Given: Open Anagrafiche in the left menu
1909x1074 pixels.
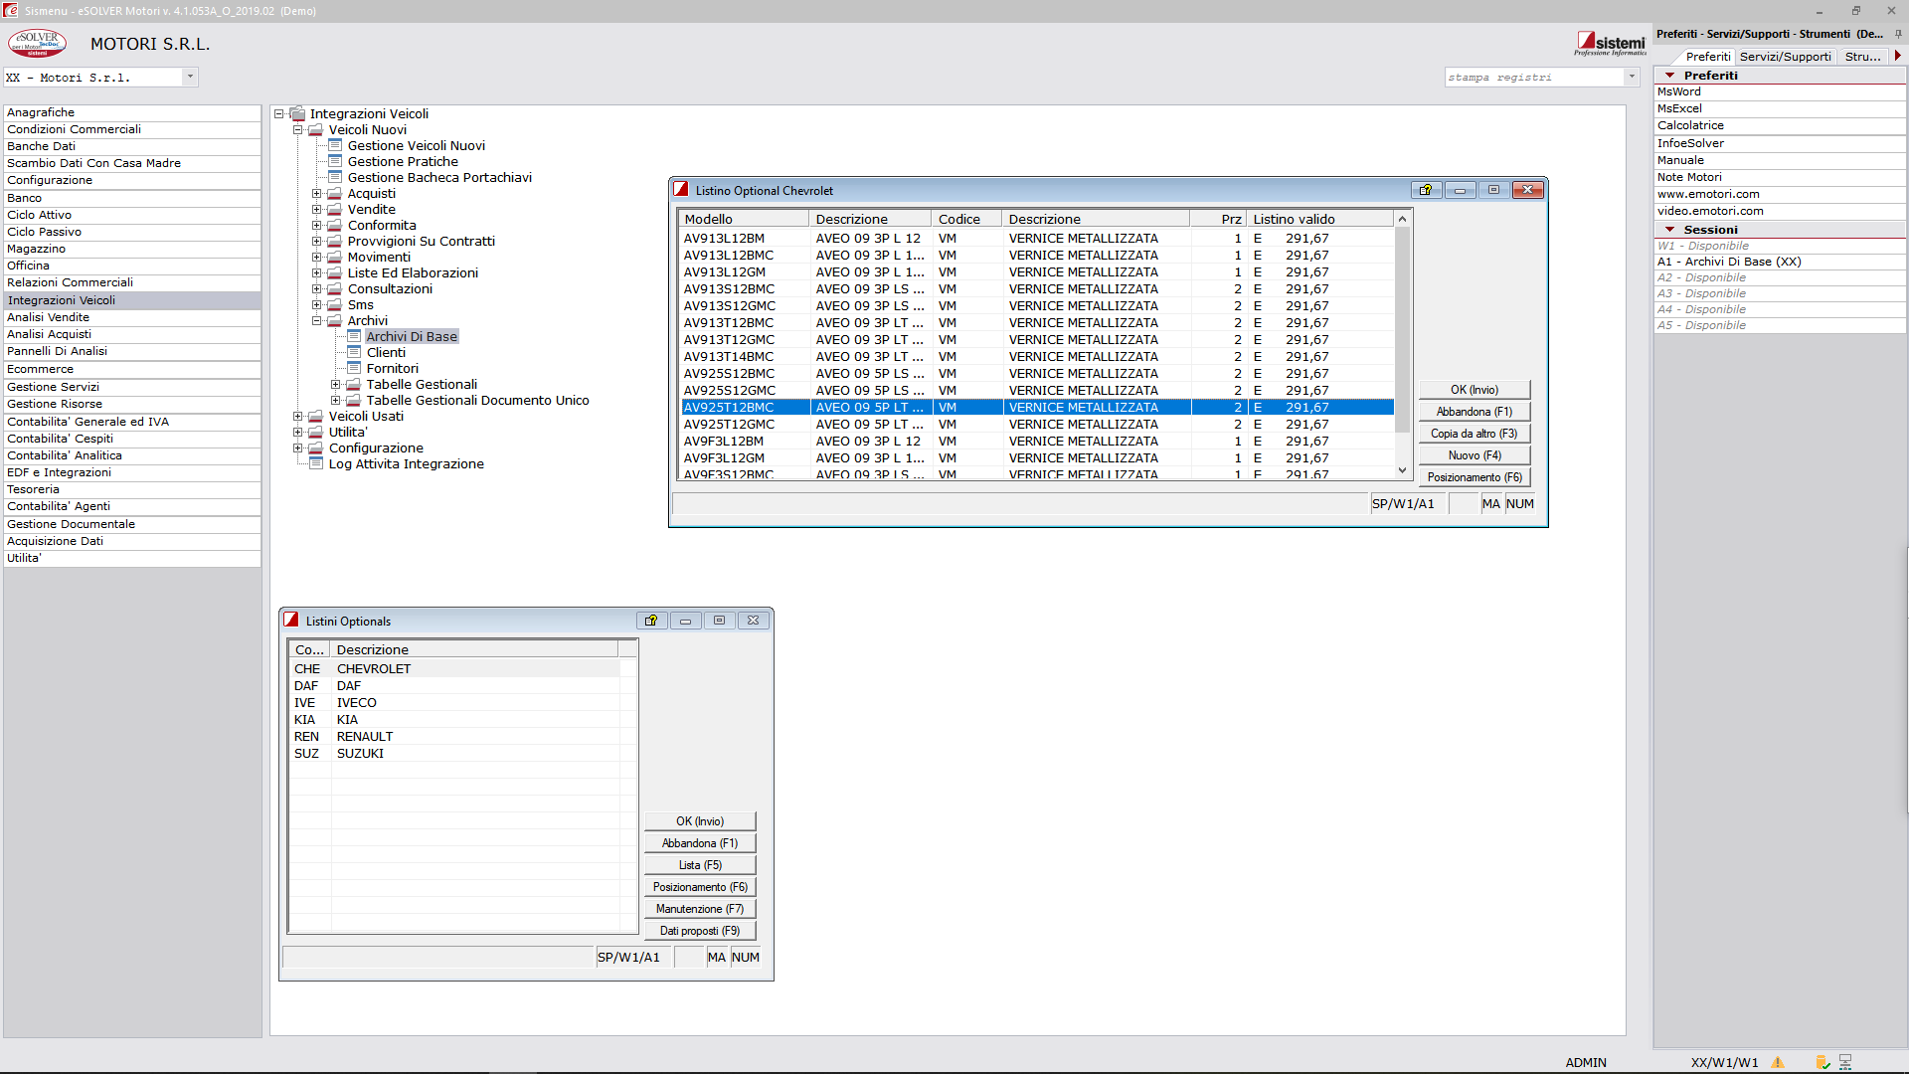Looking at the screenshot, I should coord(132,112).
